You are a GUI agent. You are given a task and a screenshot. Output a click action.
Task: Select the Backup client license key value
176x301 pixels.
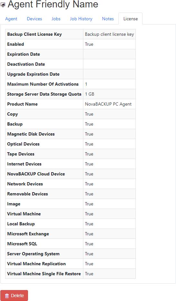point(109,34)
